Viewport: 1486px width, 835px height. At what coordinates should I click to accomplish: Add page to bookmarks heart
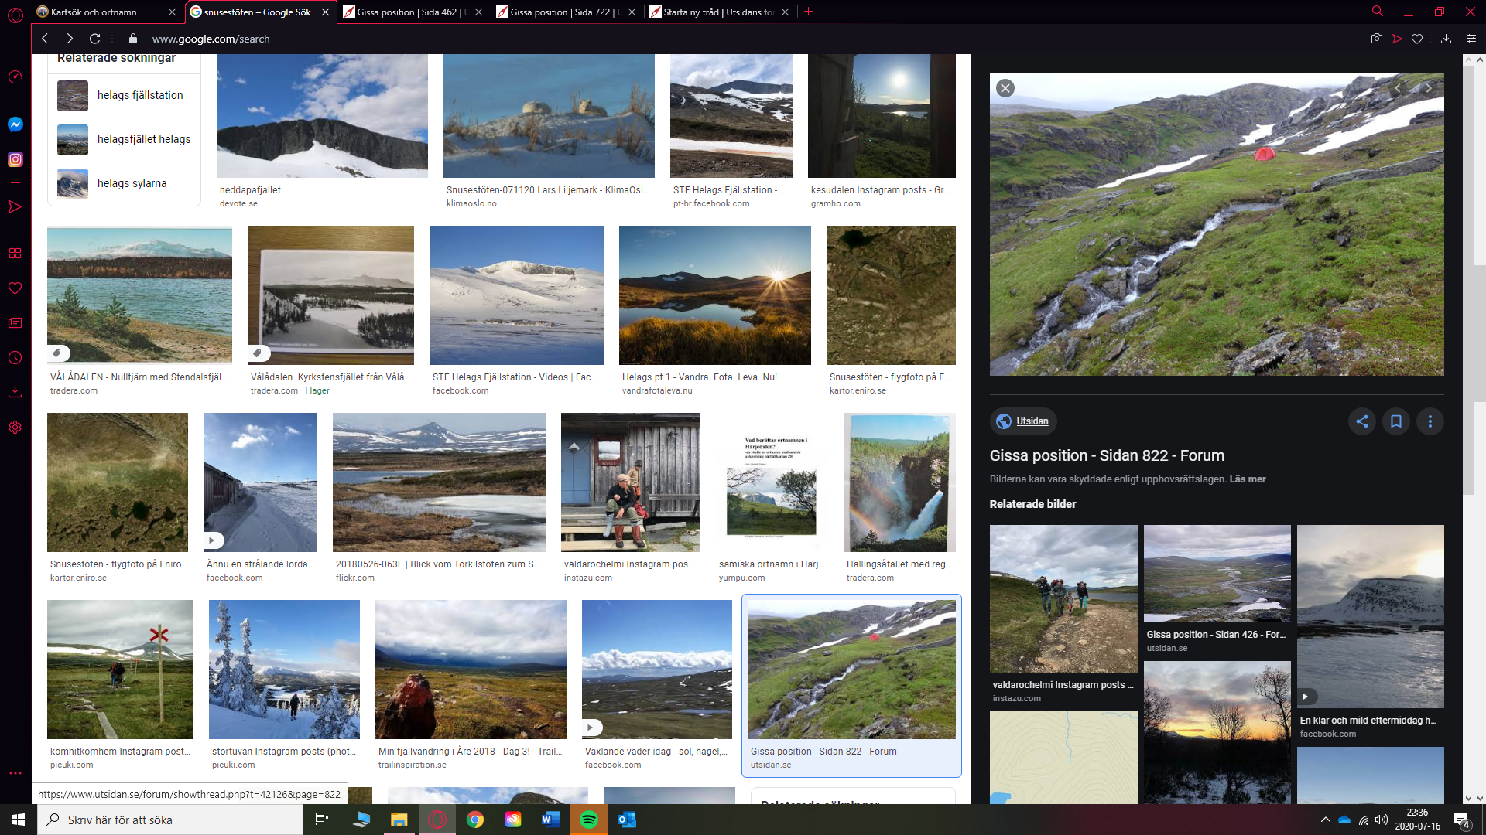click(x=1417, y=39)
